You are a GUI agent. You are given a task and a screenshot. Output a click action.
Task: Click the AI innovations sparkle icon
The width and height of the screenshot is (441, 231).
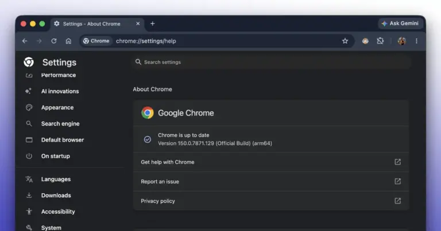click(x=28, y=91)
